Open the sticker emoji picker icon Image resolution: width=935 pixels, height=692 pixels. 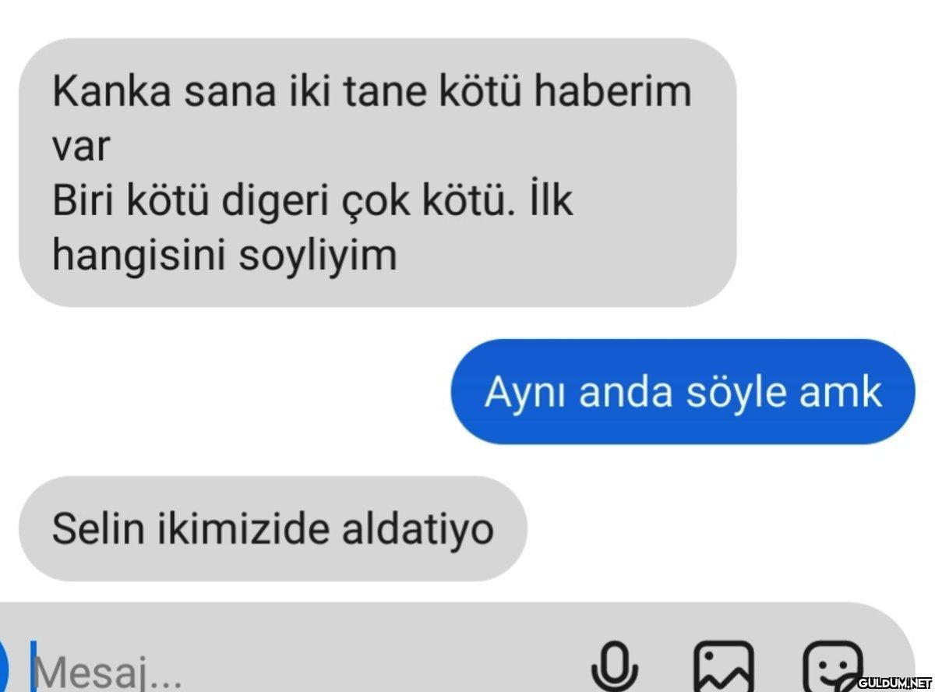tap(833, 667)
